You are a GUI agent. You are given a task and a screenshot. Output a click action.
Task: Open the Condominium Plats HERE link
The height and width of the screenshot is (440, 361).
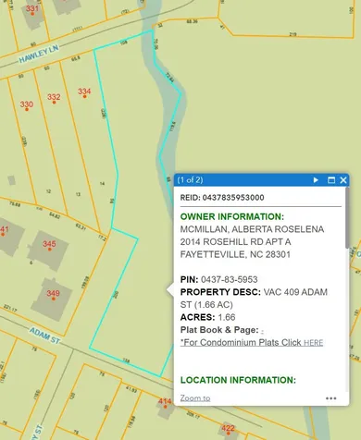click(x=314, y=343)
